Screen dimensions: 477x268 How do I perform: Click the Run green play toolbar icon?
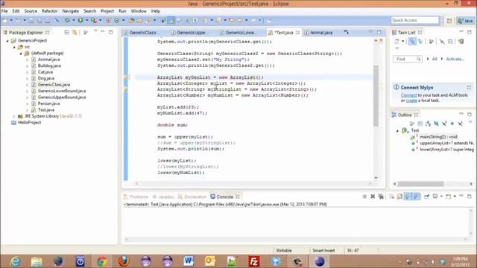pos(80,20)
